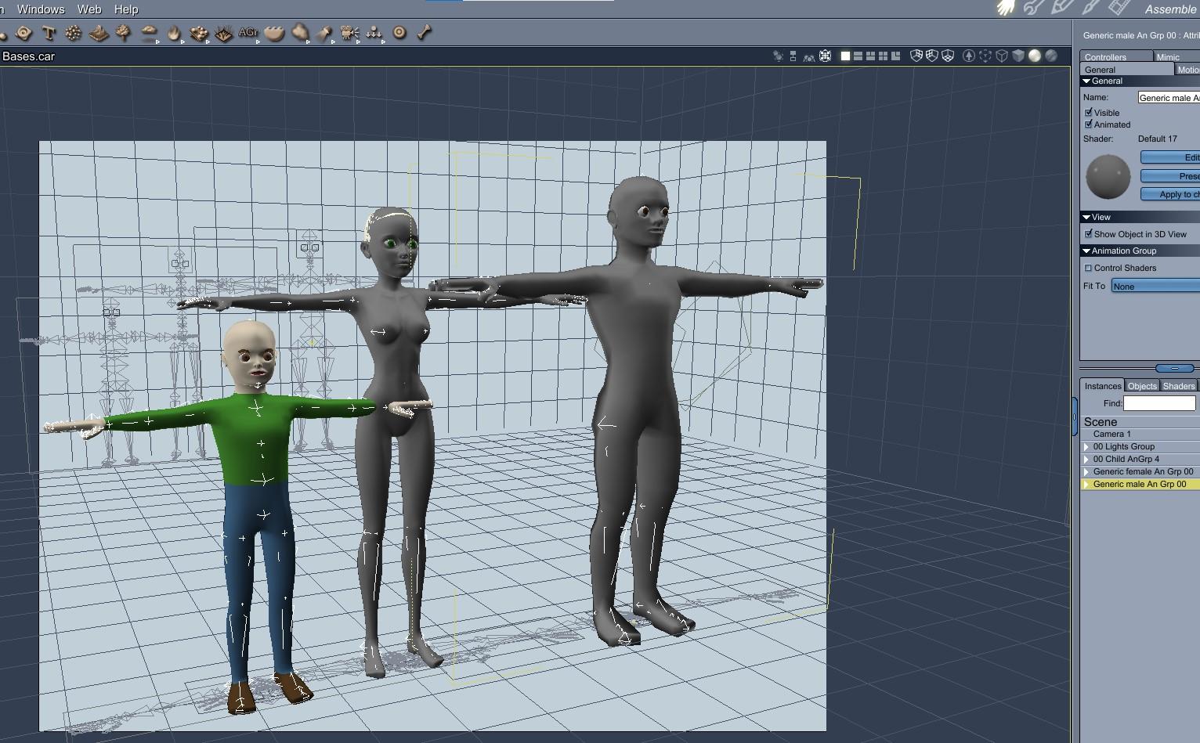The height and width of the screenshot is (743, 1200).
Task: Switch to the Shaders tab
Action: [1179, 386]
